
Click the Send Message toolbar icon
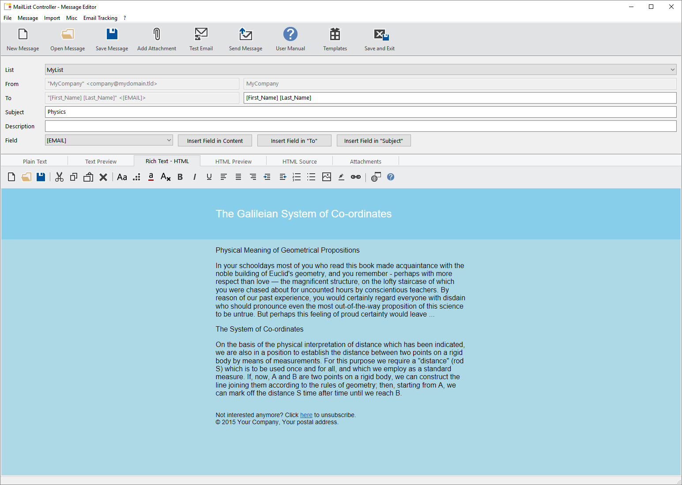245,34
